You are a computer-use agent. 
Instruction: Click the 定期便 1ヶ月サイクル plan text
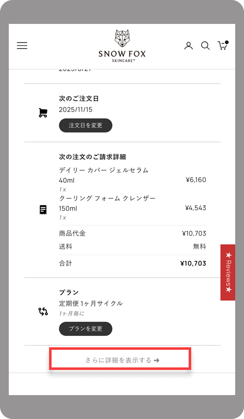pyautogui.click(x=91, y=304)
